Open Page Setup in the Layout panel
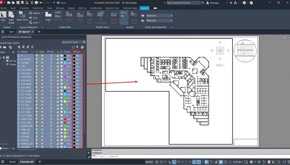 coord(11,18)
